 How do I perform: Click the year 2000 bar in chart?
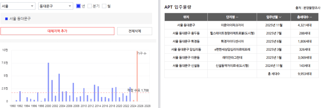click(x=49, y=82)
